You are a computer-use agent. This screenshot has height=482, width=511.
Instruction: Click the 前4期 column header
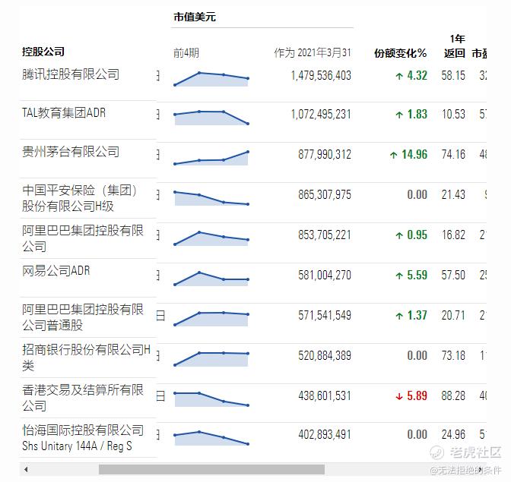coord(186,52)
